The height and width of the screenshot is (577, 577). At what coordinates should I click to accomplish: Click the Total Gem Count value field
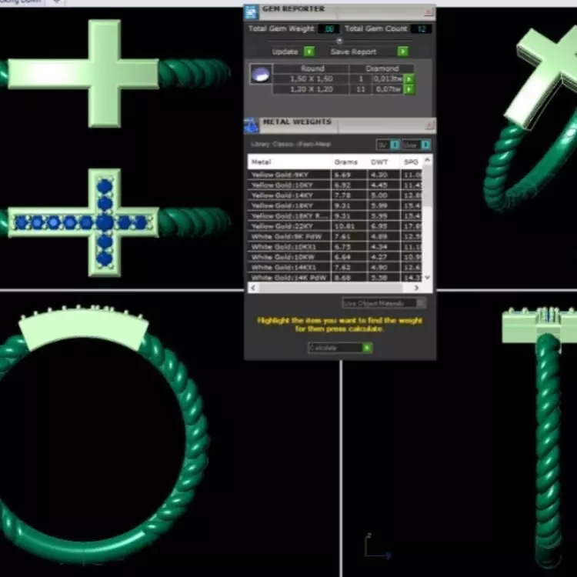pos(421,28)
